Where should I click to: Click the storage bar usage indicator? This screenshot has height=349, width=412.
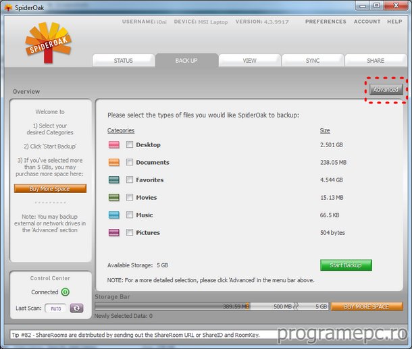click(211, 306)
